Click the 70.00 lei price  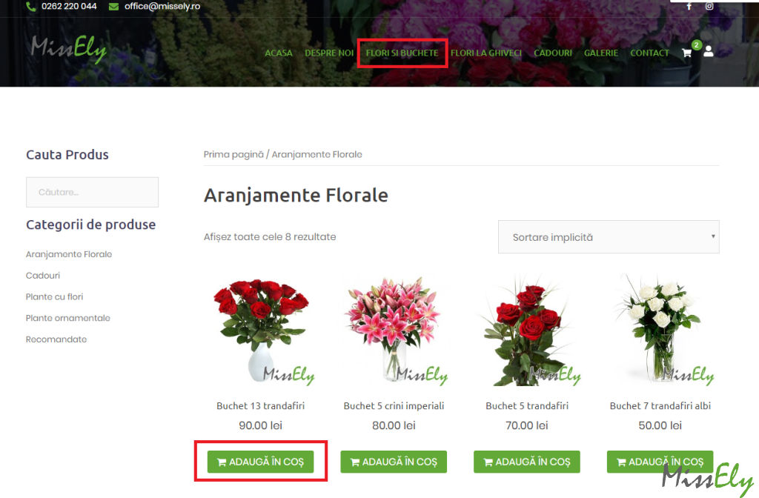click(527, 425)
